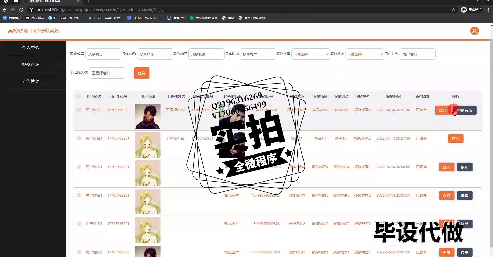Click the 地点222 cell
493x257 pixels.
pyautogui.click(x=341, y=110)
